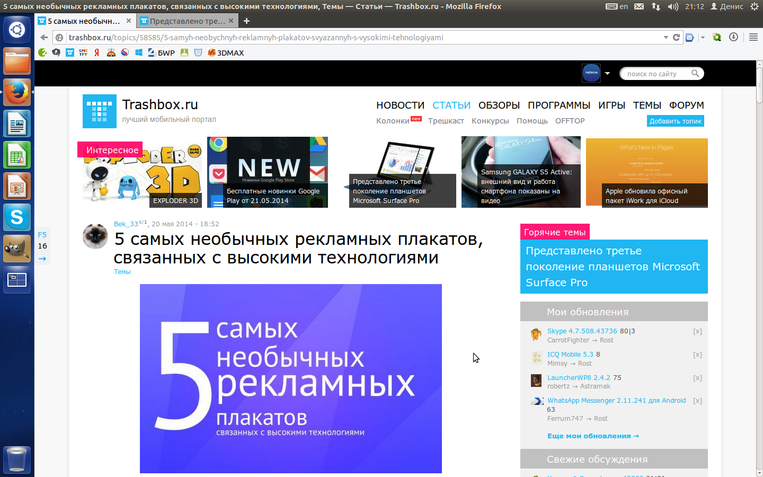This screenshot has width=763, height=477.
Task: Open a new tab with plus button
Action: [x=246, y=21]
